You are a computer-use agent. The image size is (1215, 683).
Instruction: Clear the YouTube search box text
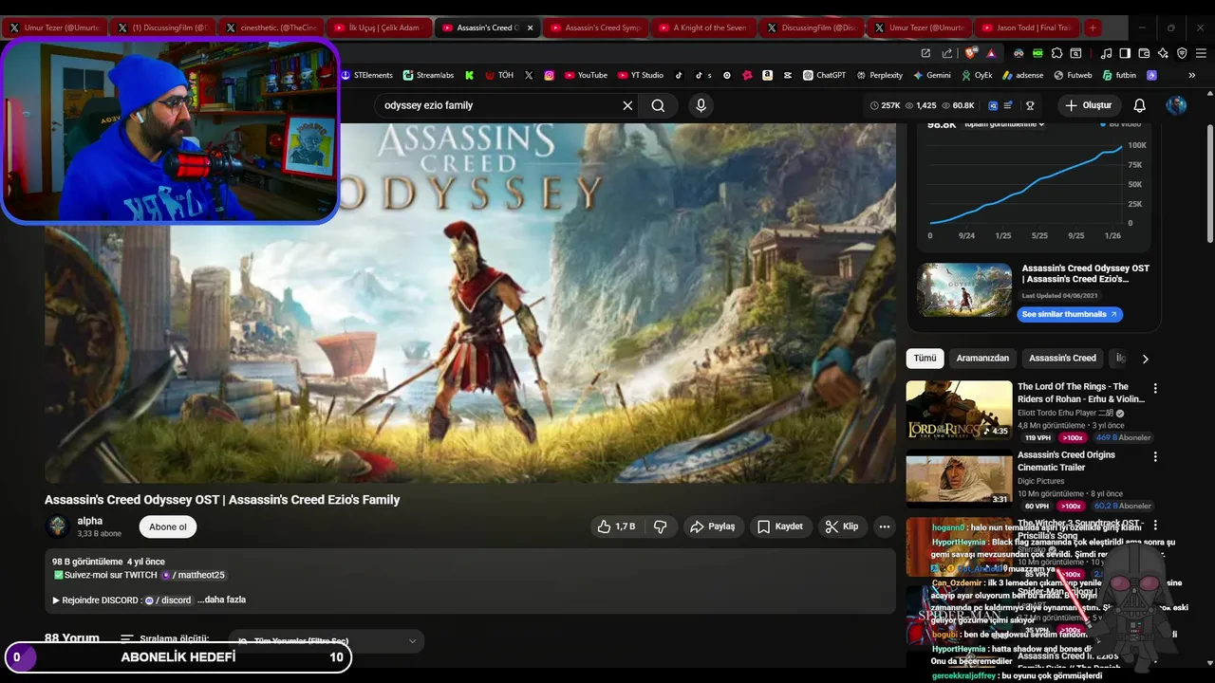coord(627,105)
